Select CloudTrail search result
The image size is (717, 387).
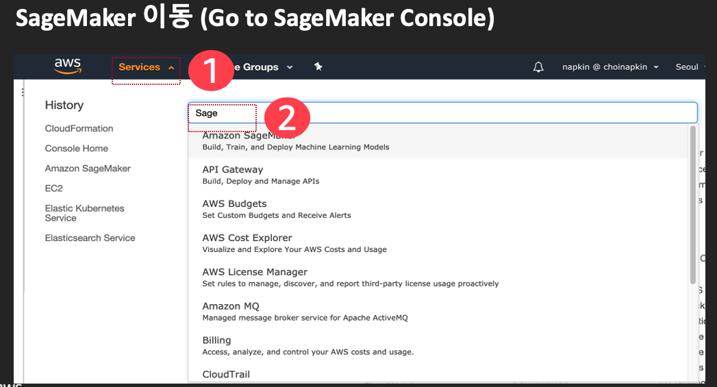point(438,374)
